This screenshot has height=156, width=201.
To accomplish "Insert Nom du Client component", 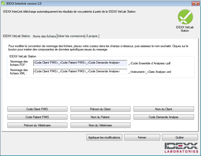I will (163, 109).
